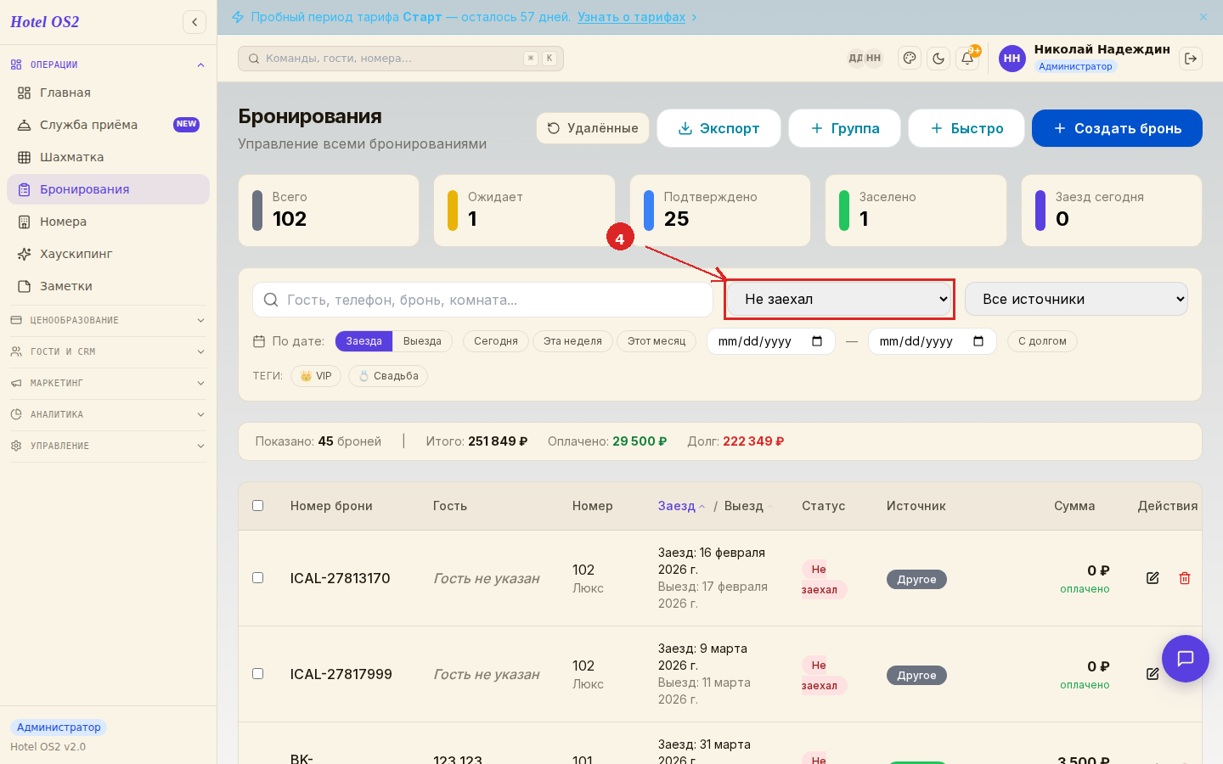Expand the Ценообразование section
Image resolution: width=1223 pixels, height=764 pixels.
click(x=108, y=320)
